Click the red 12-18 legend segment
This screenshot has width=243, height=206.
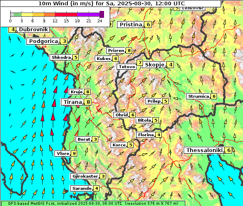coord(66,15)
